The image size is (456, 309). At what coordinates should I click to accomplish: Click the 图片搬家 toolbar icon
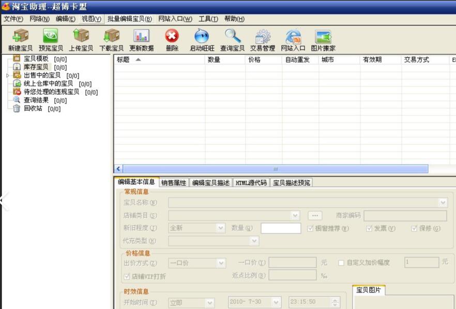[x=323, y=37]
